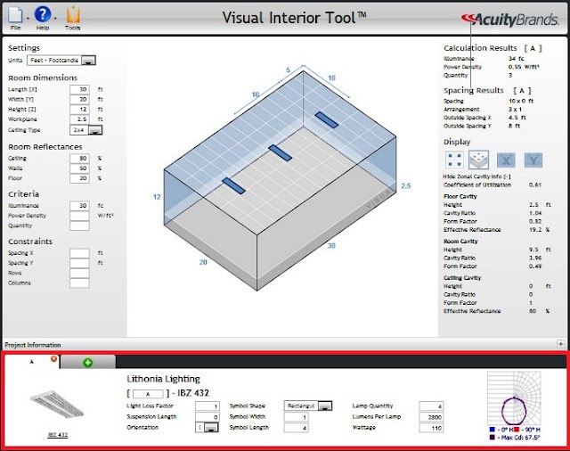Click the luminaire label A field
Screen dimensions: 570x451
click(148, 394)
